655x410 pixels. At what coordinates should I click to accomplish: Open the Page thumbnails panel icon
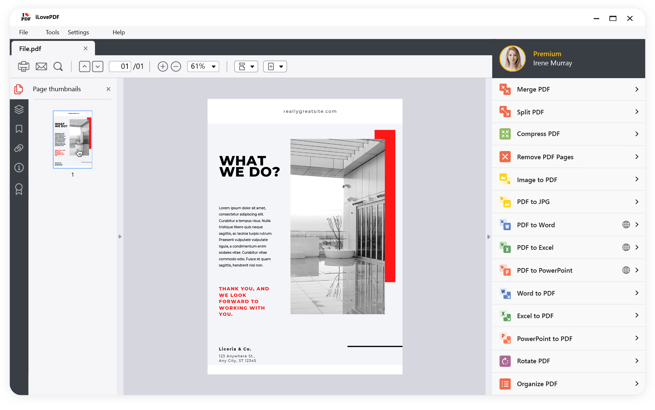click(19, 89)
